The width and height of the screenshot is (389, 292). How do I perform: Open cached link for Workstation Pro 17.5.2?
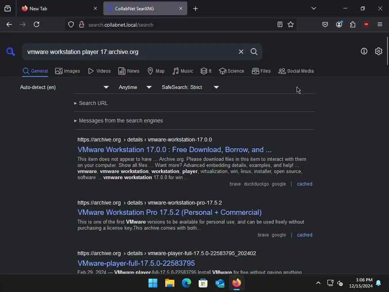point(304,235)
